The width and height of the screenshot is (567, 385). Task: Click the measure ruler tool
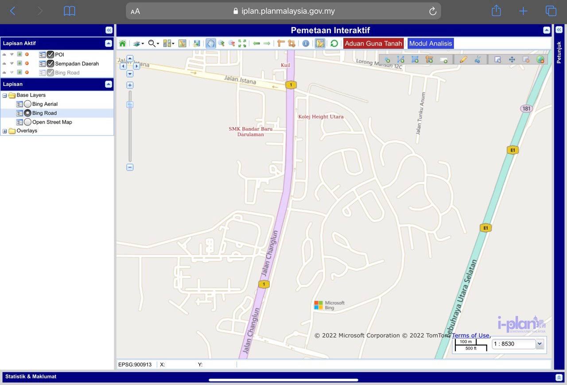[x=280, y=43]
